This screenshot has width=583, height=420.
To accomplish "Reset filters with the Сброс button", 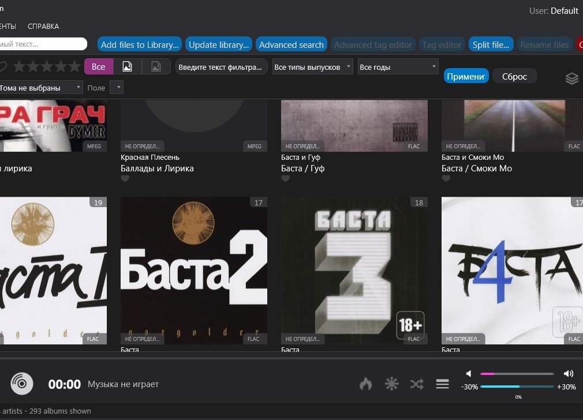I will pyautogui.click(x=514, y=76).
